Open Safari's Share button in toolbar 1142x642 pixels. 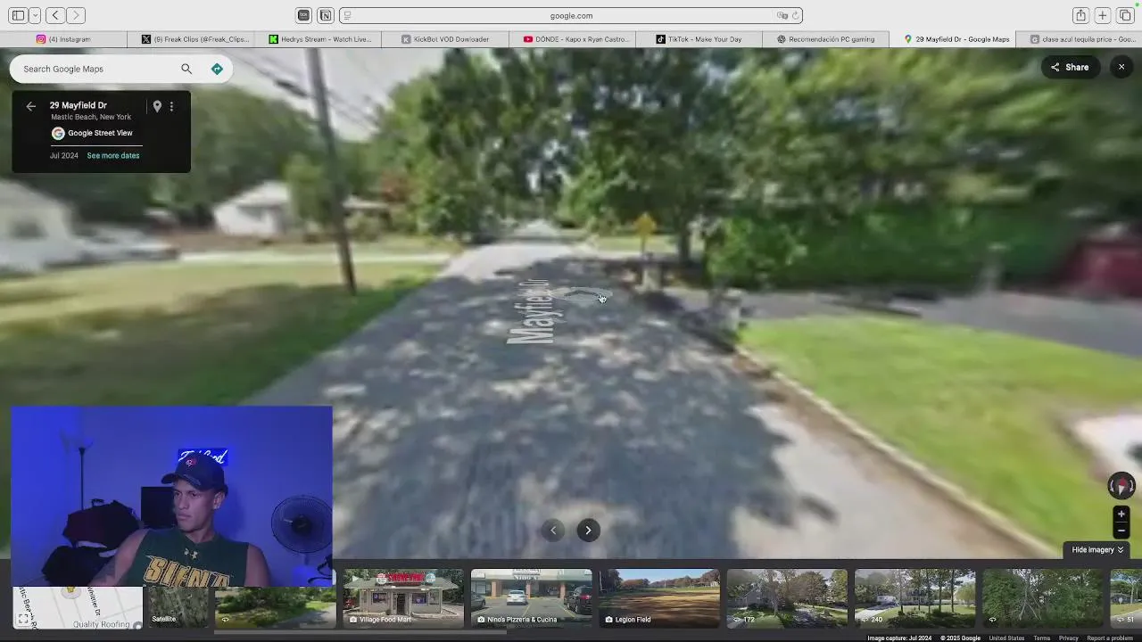point(1080,15)
